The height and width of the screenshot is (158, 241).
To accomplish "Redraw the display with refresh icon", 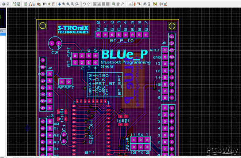I will 26,4.
